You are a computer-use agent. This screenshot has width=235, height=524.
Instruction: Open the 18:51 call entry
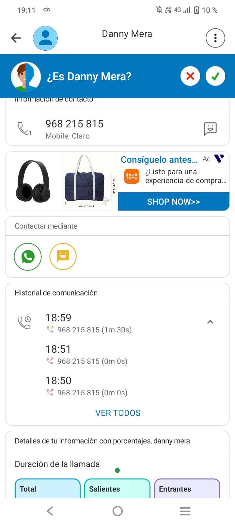pos(86,355)
